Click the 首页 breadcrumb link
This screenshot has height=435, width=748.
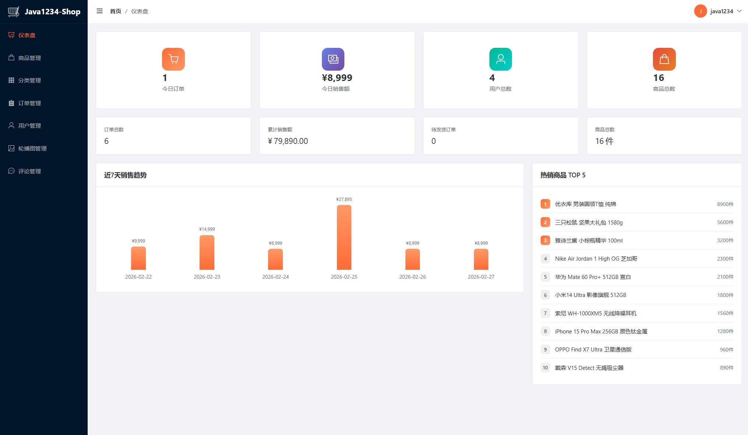pos(115,11)
